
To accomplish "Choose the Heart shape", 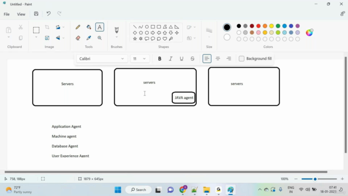I will point(165,39).
